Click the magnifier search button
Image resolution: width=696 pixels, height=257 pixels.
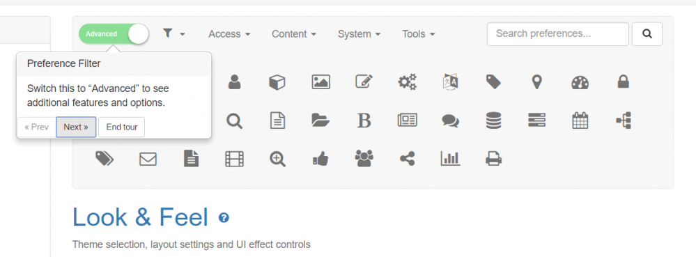coord(647,33)
